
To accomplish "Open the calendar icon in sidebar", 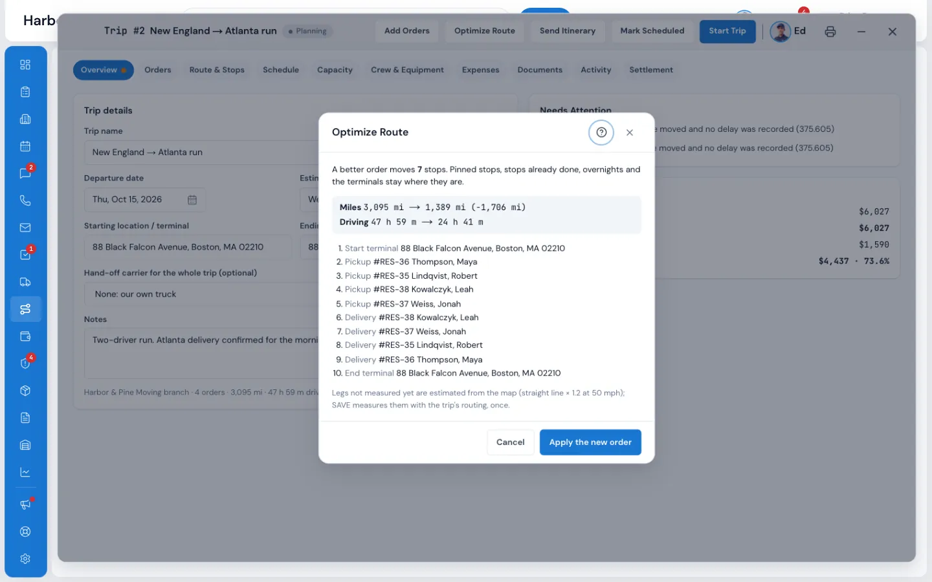I will (25, 146).
